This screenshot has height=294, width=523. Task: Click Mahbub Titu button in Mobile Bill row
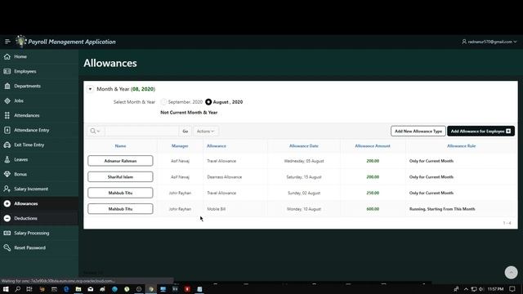(120, 209)
